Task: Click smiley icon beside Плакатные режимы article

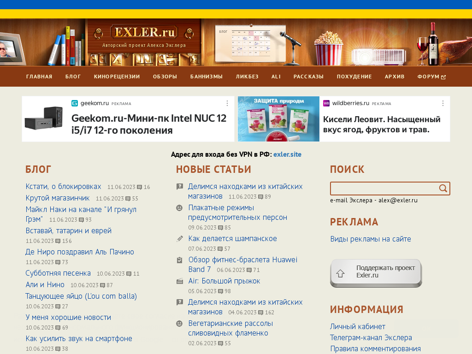Action: click(x=179, y=208)
